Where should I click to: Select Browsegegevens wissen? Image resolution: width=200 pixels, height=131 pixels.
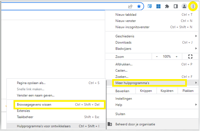point(58,104)
